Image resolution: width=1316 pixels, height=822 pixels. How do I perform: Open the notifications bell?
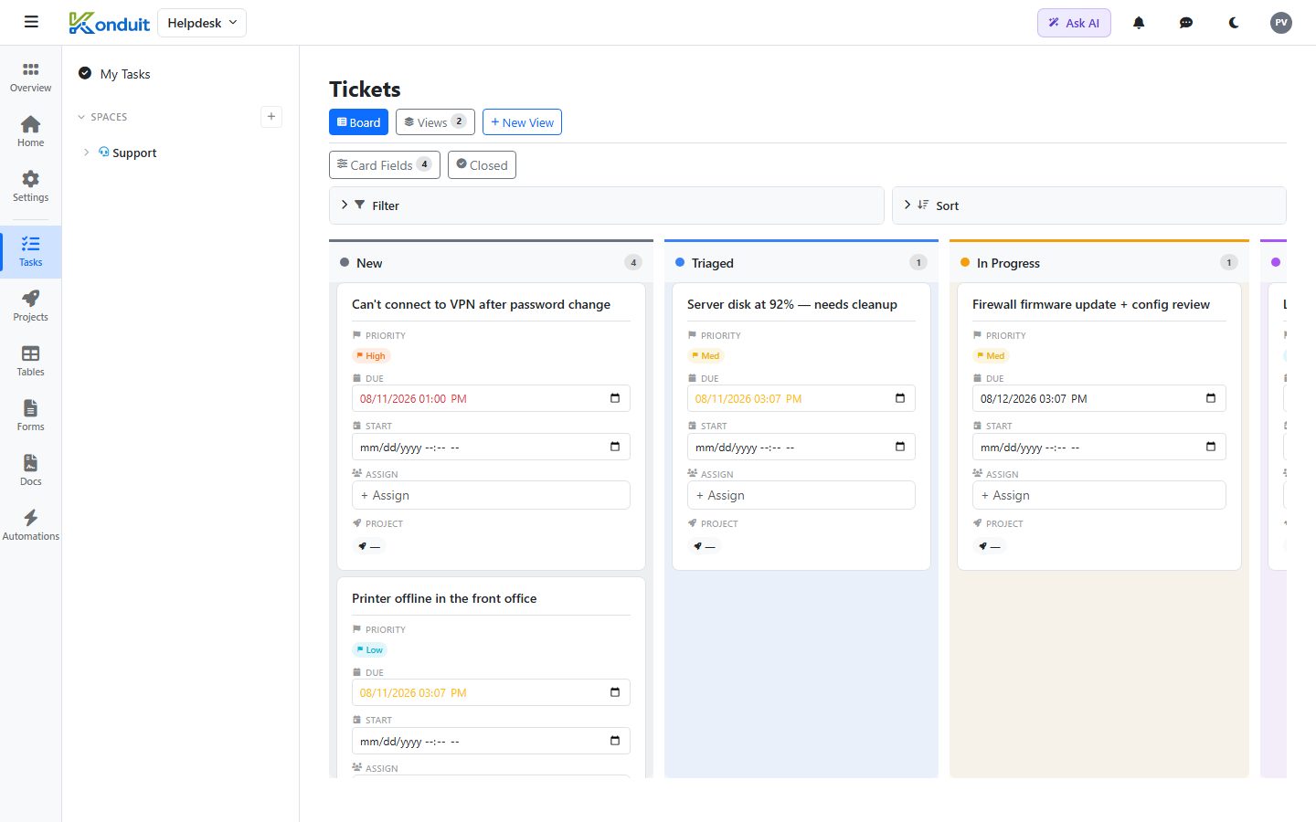[1139, 23]
